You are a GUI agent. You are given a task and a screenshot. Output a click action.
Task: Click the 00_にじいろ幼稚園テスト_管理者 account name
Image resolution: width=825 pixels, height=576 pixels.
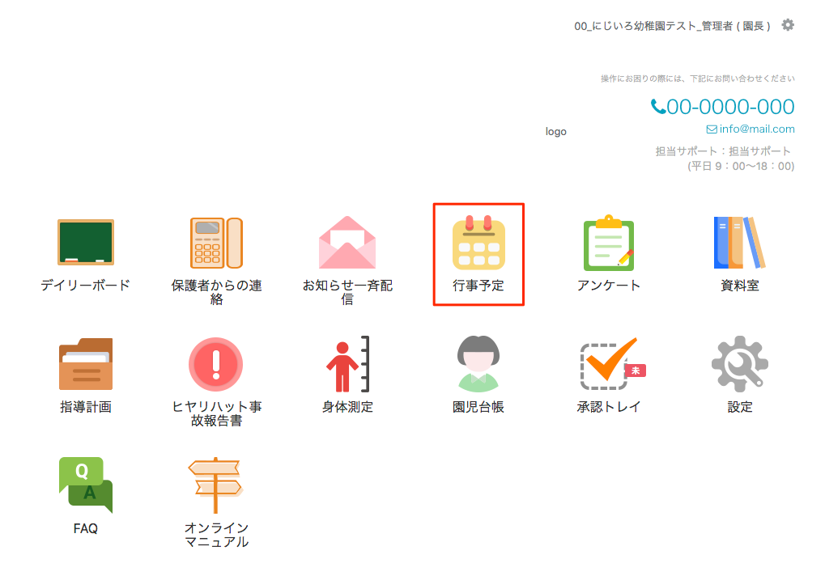click(671, 26)
